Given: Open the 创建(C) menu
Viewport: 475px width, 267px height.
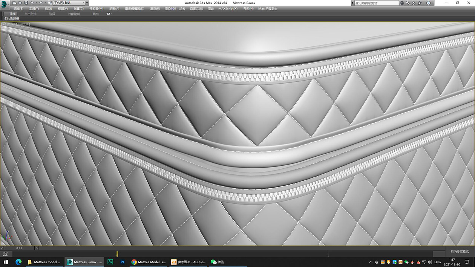Looking at the screenshot, I should [79, 9].
